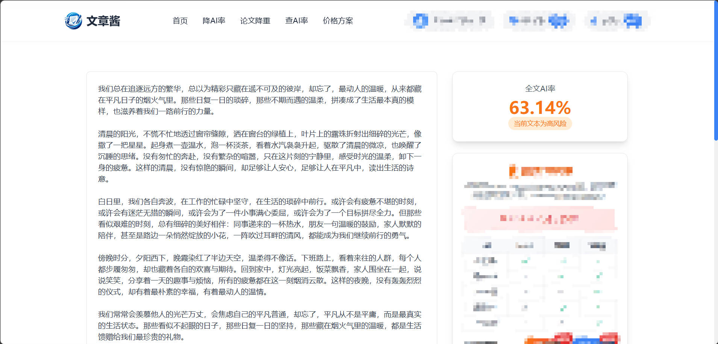Go to the 降AI率 page
The width and height of the screenshot is (718, 344).
pos(214,21)
